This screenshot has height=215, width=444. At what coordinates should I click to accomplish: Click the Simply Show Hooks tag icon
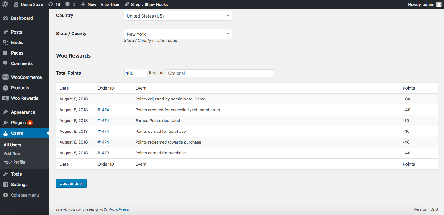pyautogui.click(x=127, y=4)
